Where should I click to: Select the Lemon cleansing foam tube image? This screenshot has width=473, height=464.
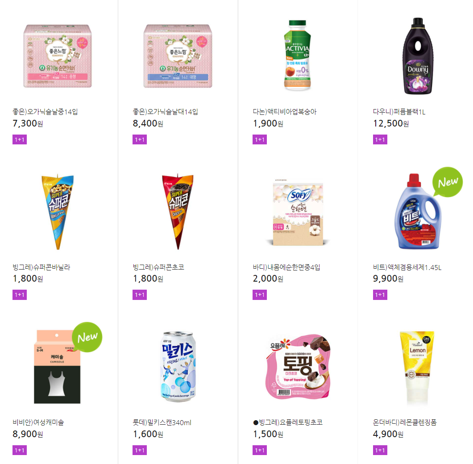417,367
